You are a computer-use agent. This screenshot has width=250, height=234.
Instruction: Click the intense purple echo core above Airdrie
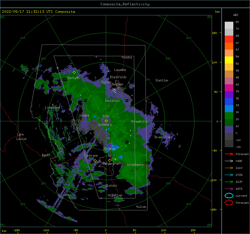coord(109,146)
